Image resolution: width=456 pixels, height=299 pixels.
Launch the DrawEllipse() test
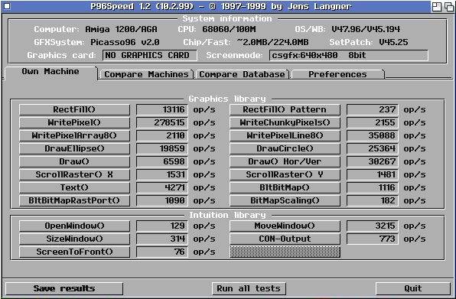(x=74, y=148)
